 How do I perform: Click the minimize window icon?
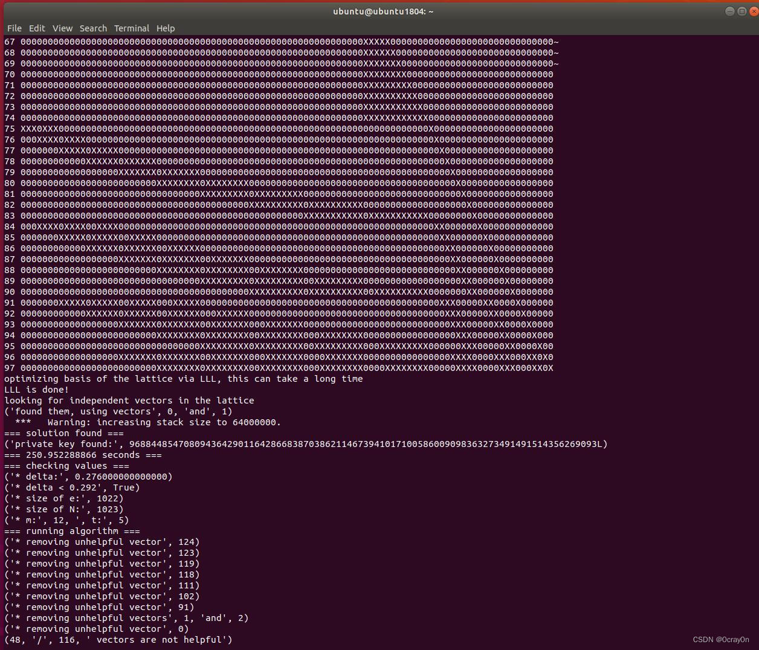click(730, 11)
